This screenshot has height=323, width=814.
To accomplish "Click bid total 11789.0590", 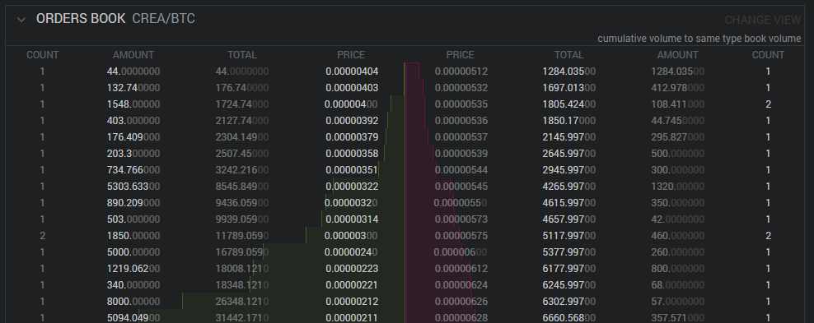I will [x=242, y=236].
